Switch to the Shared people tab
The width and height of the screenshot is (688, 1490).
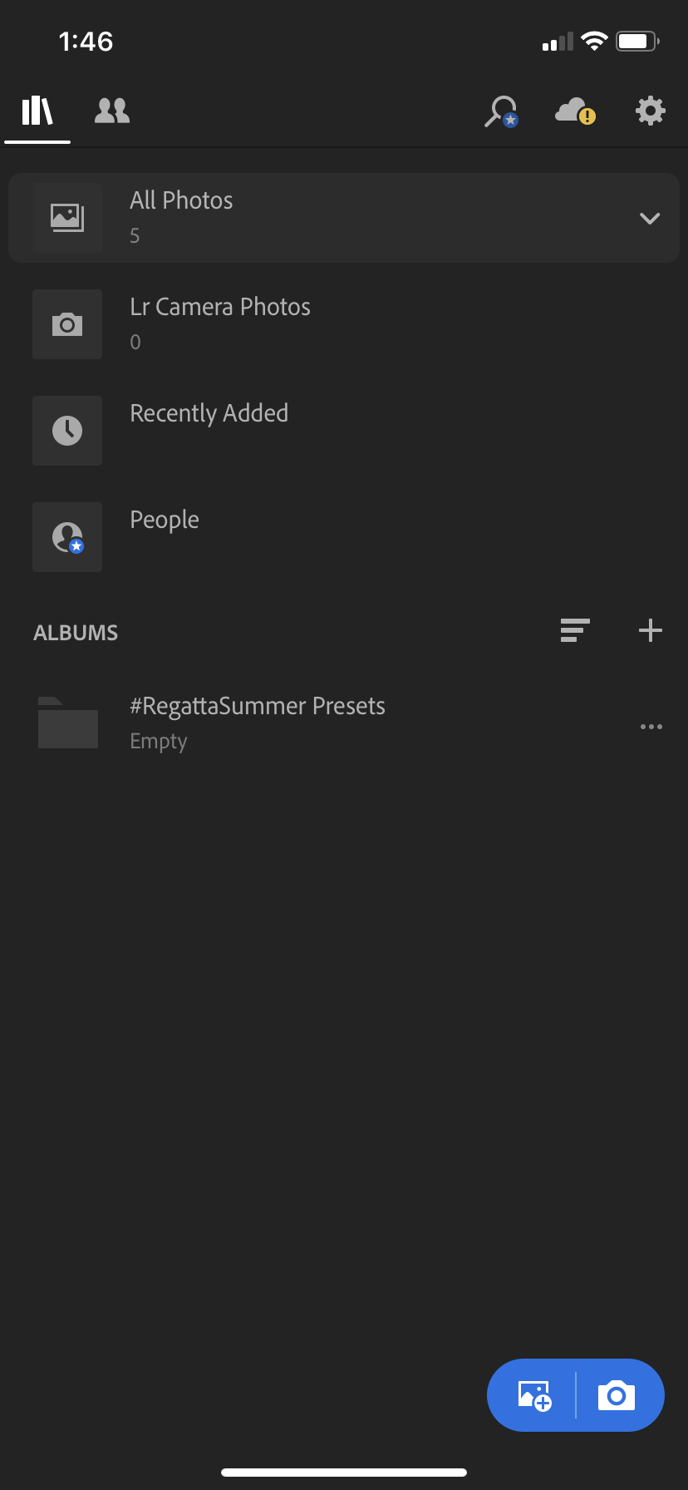click(112, 111)
